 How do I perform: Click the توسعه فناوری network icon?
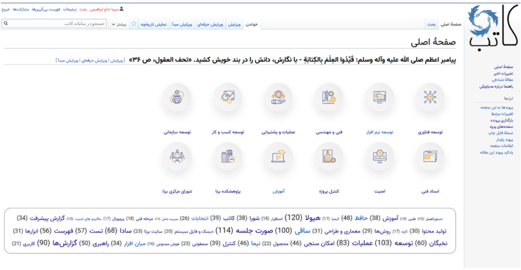tap(430, 97)
